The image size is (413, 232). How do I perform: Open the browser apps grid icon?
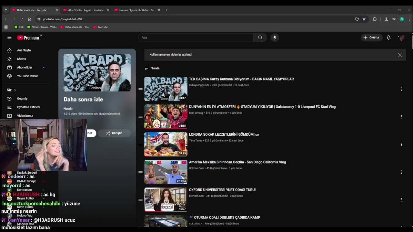(x=6, y=27)
